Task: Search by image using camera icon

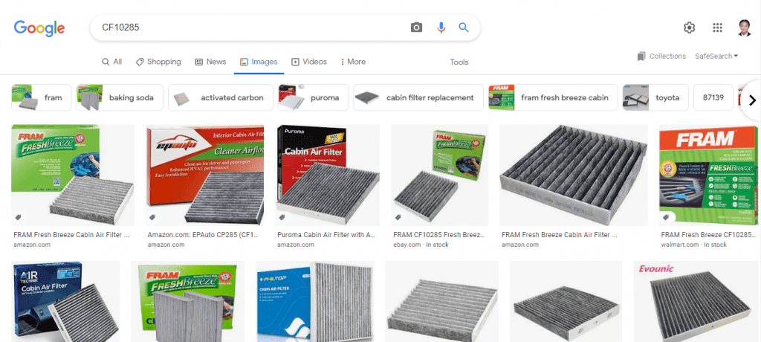Action: tap(416, 28)
